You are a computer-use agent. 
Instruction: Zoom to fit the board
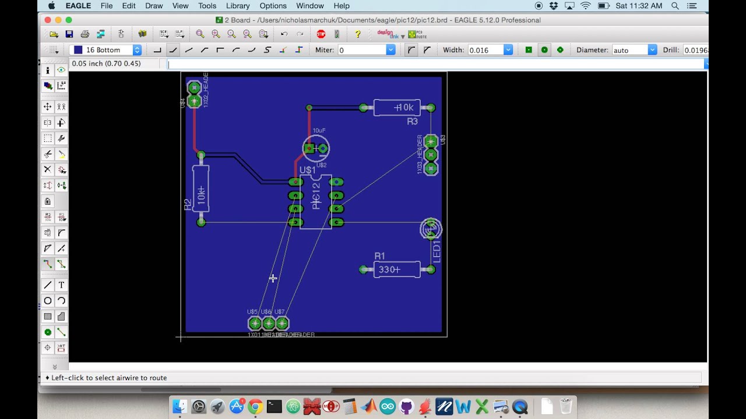coord(200,34)
